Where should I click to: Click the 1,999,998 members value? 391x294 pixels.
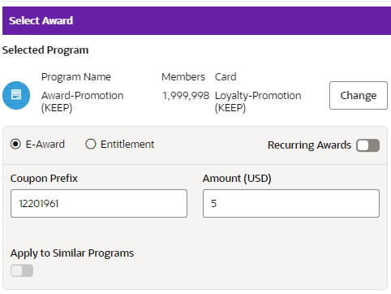[186, 96]
